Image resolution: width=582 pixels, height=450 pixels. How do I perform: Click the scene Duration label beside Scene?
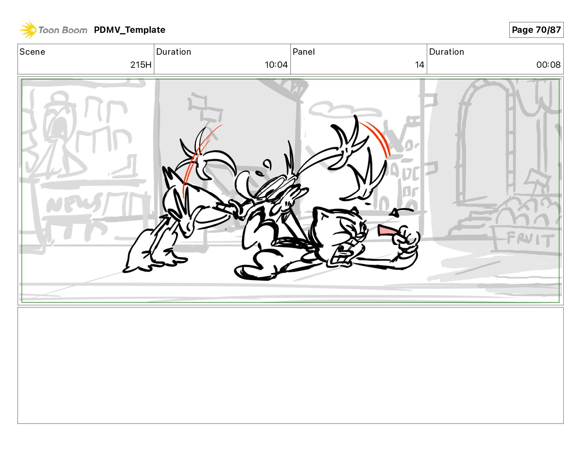point(174,52)
